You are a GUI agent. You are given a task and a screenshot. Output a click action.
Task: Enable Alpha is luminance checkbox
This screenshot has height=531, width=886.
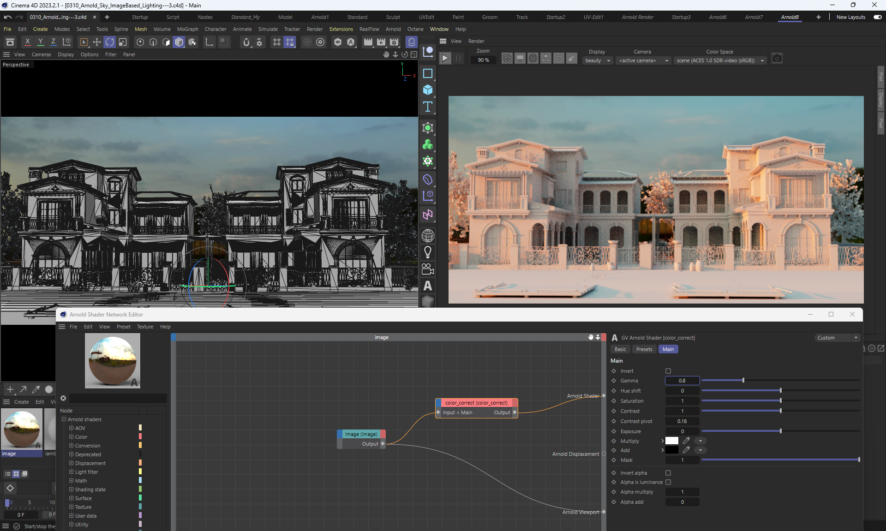click(668, 482)
